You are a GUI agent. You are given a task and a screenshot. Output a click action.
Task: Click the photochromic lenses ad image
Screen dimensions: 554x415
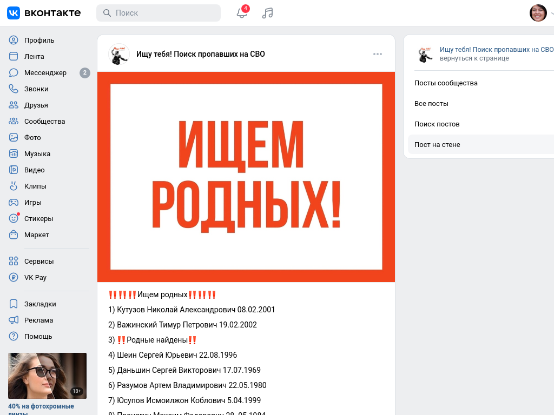pyautogui.click(x=47, y=376)
